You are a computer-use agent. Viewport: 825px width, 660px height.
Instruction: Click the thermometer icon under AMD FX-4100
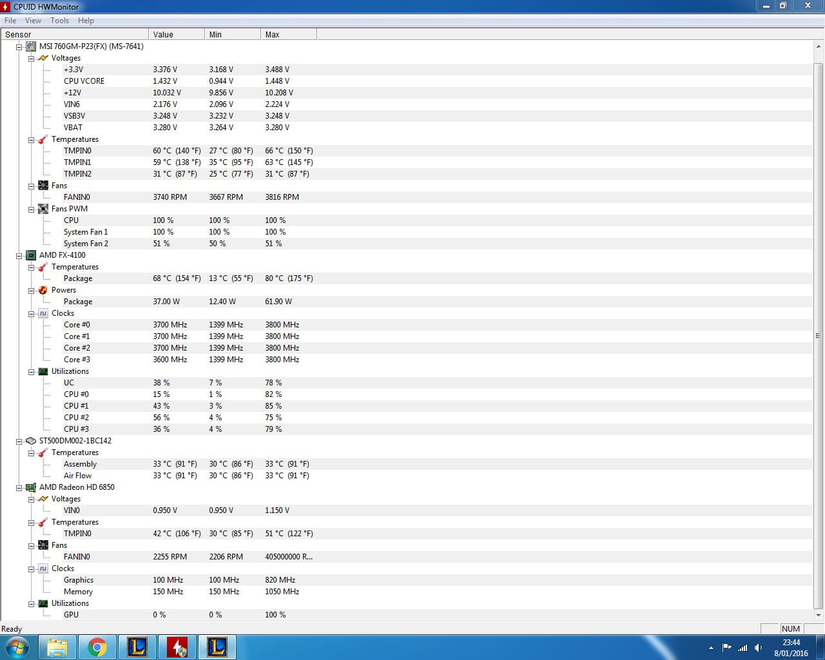click(43, 267)
